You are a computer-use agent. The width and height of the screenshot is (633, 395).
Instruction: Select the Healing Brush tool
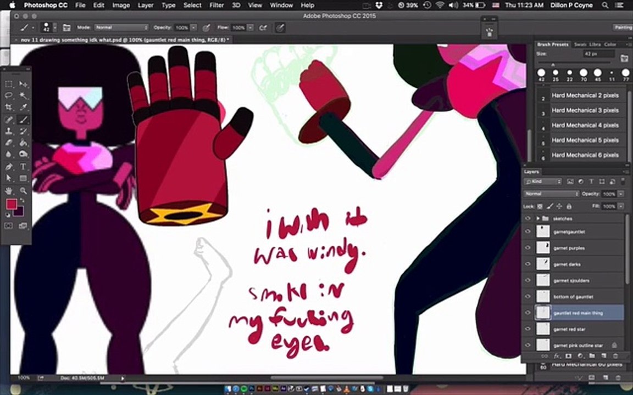[8, 119]
